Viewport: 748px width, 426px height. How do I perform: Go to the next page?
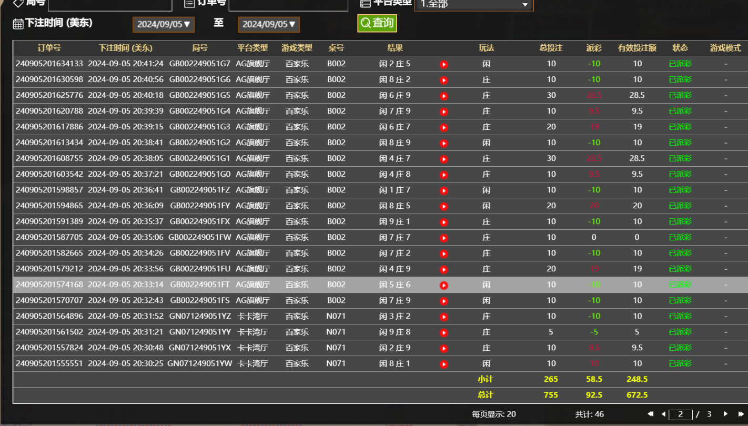(x=726, y=414)
